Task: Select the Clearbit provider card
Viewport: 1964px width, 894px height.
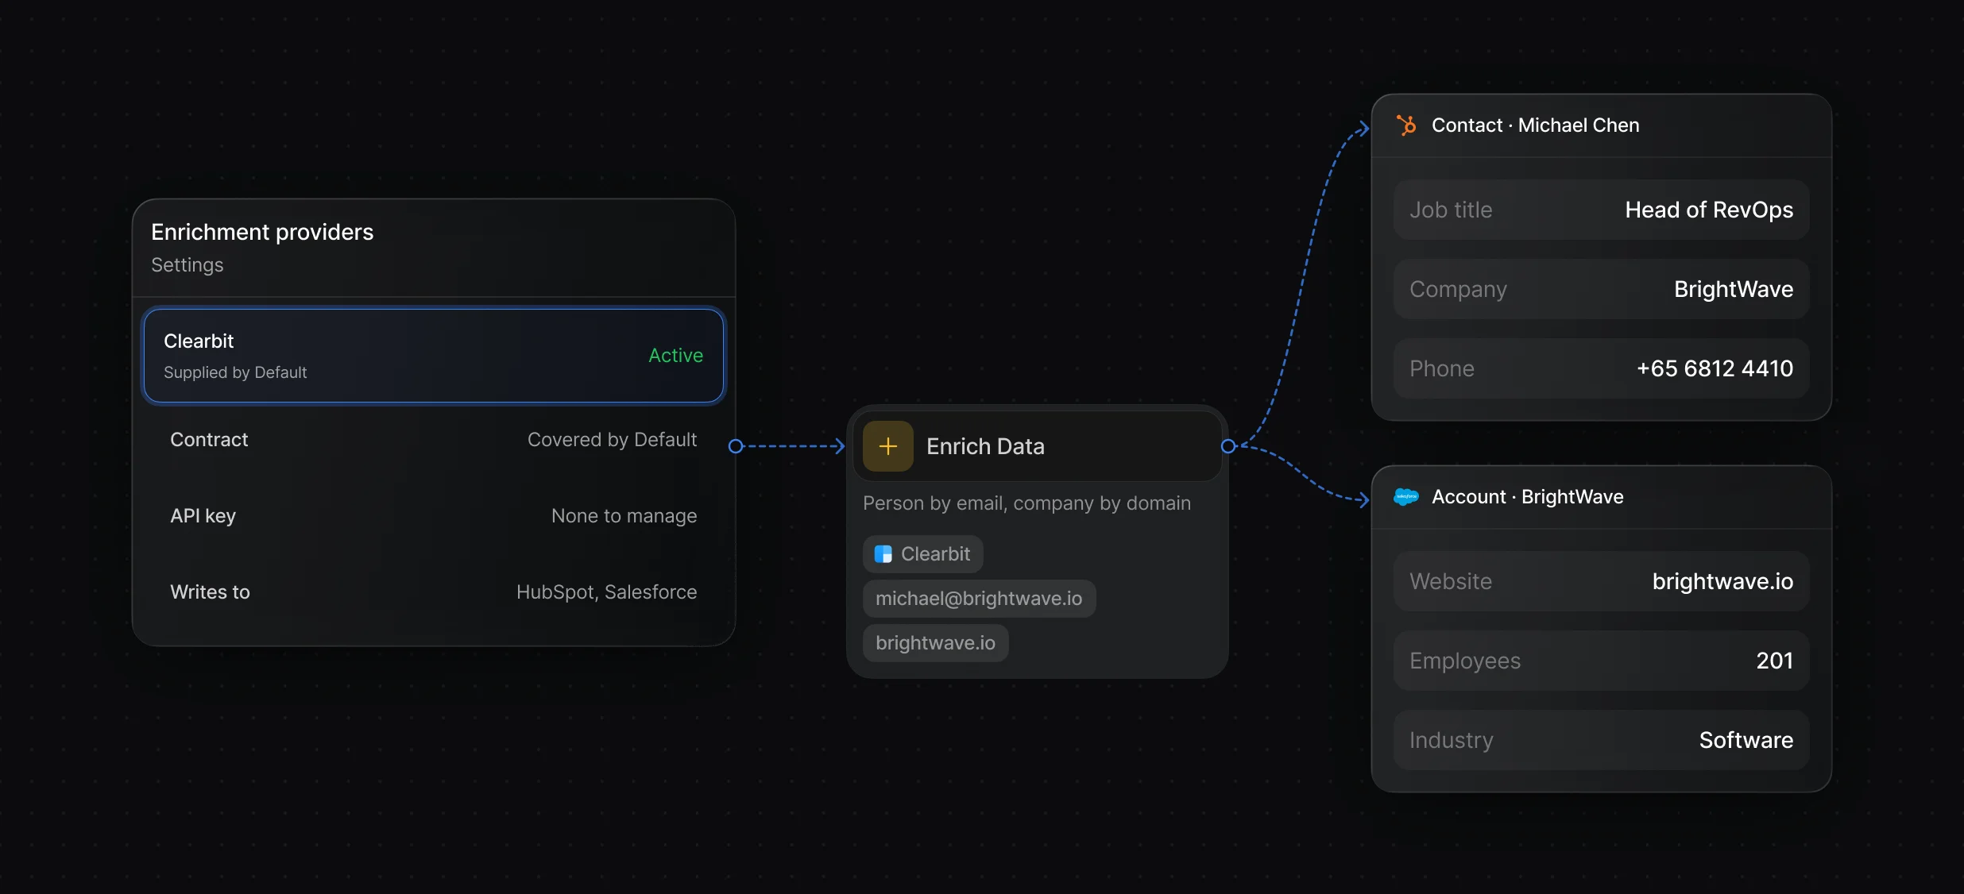Action: click(434, 356)
